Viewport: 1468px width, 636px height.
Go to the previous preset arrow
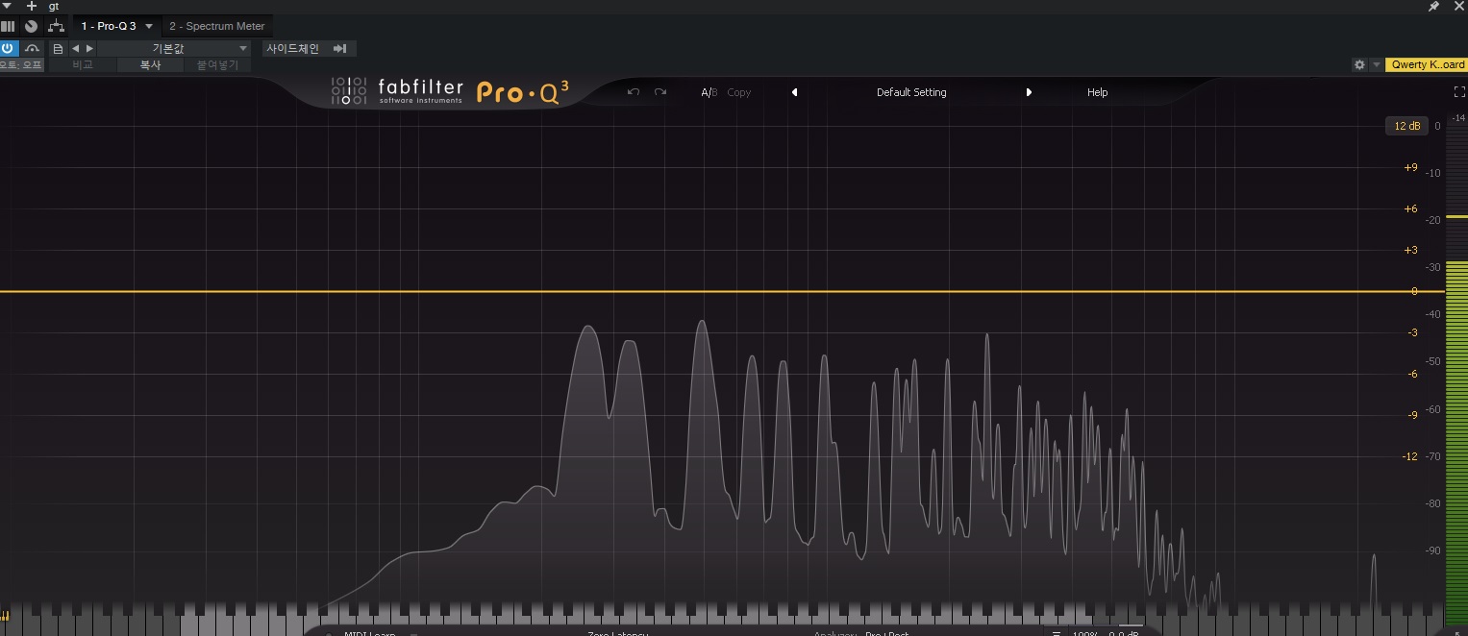coord(794,92)
